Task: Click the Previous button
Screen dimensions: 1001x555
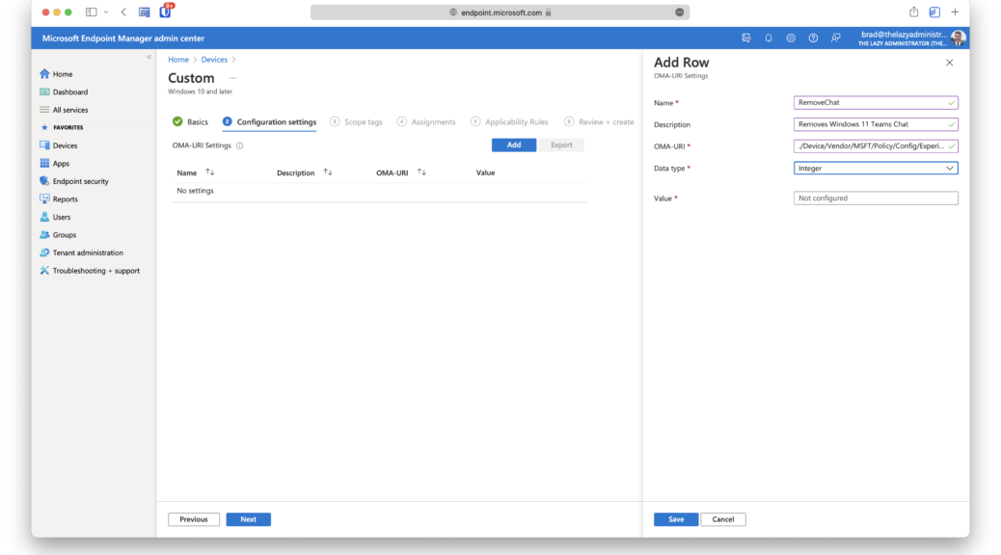Action: pyautogui.click(x=194, y=519)
